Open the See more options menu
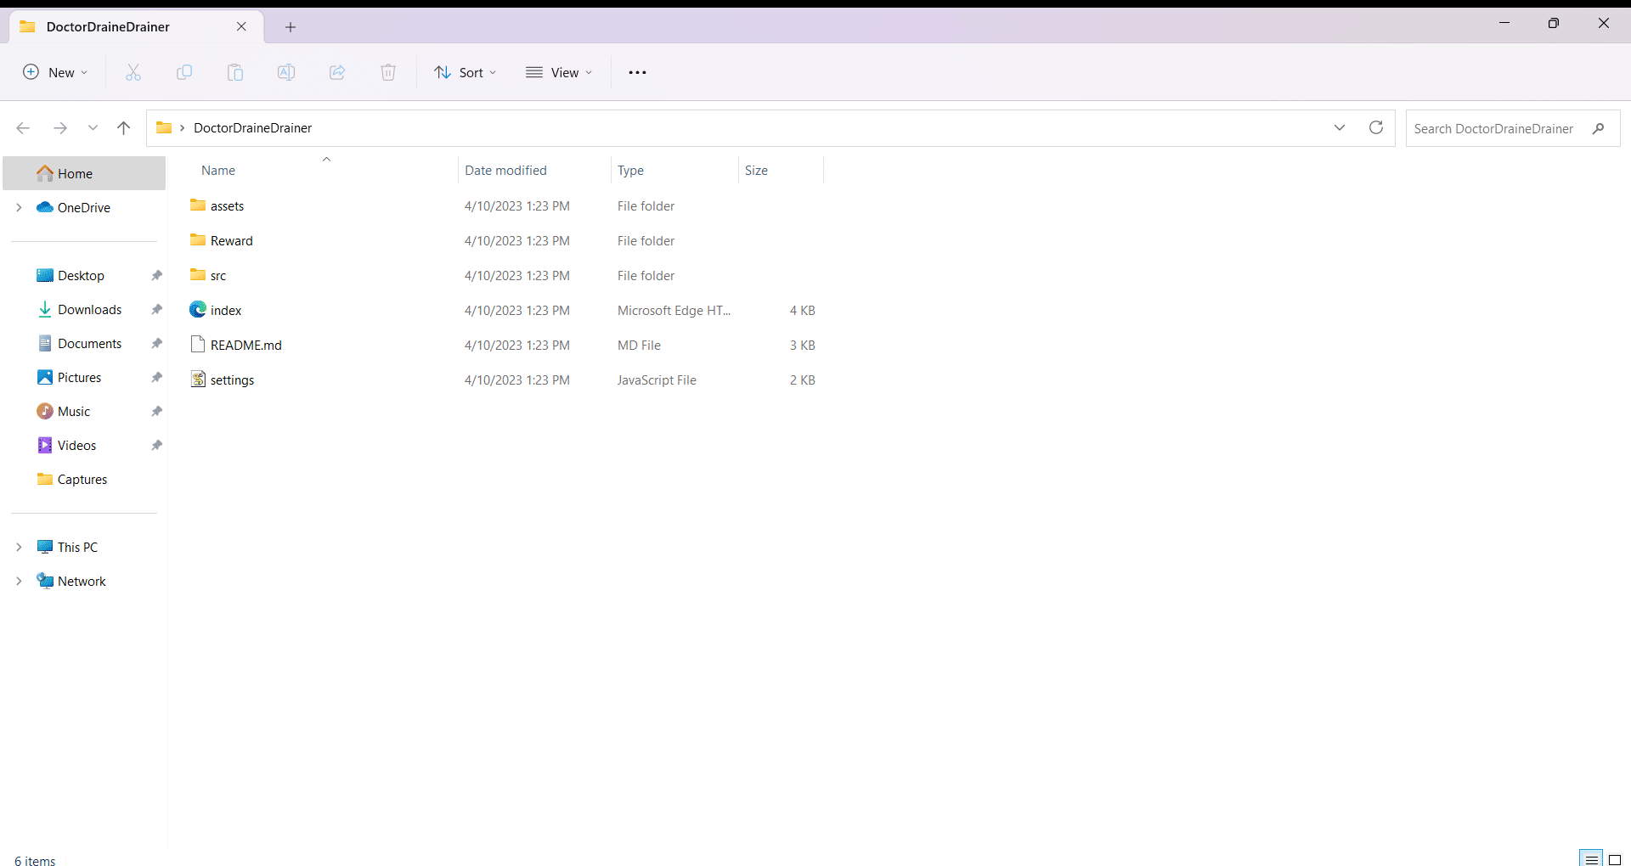 click(x=637, y=73)
